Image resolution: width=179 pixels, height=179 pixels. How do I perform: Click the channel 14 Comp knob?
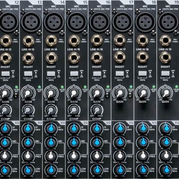click(51, 110)
